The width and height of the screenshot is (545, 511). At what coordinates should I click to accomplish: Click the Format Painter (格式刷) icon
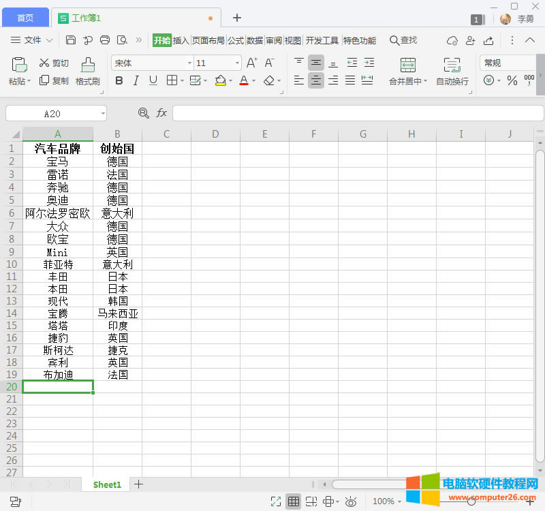(x=88, y=65)
